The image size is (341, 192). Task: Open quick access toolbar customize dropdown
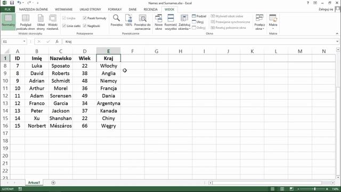[x=37, y=3]
